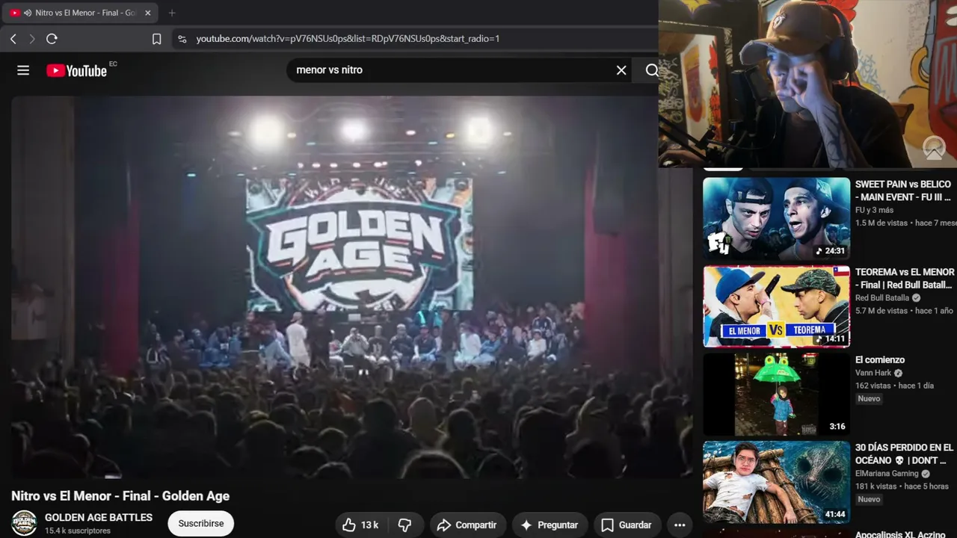Click the video title Nitro vs El Menor
957x538 pixels.
click(120, 496)
